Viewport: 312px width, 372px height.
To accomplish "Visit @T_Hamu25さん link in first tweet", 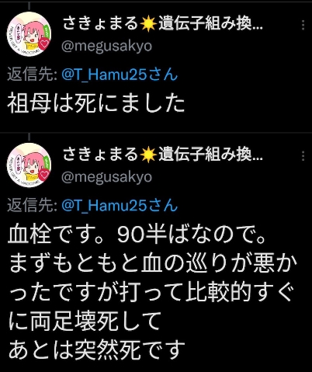I will 120,75.
